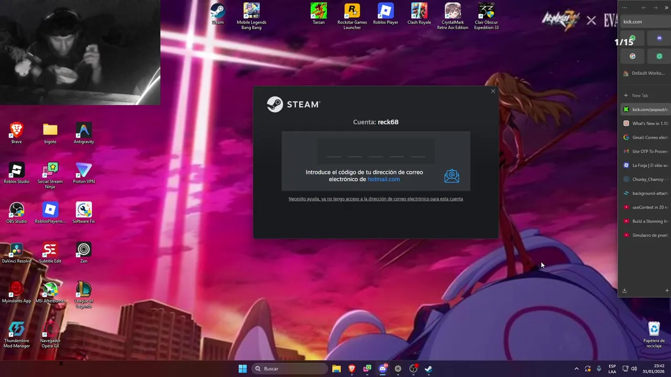Open Clash Royale desktop shortcut
This screenshot has width=671, height=377.
tap(419, 14)
